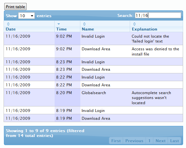Viewport: 186px width, 148px height.
Task: Click the Print table button
Action: click(15, 6)
